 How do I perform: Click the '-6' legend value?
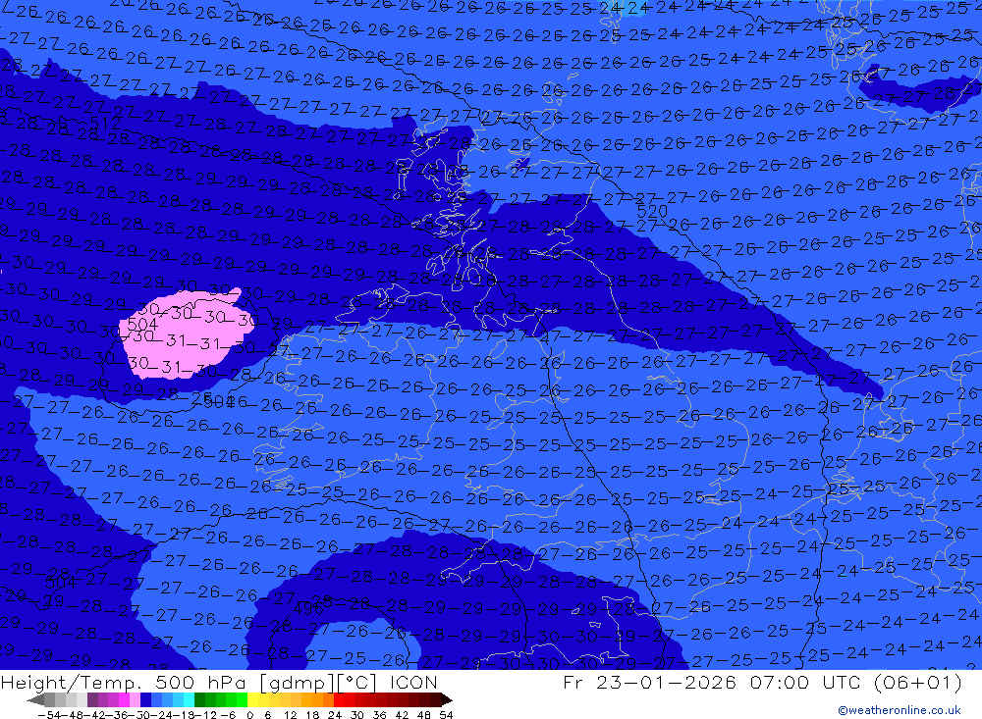tap(228, 715)
